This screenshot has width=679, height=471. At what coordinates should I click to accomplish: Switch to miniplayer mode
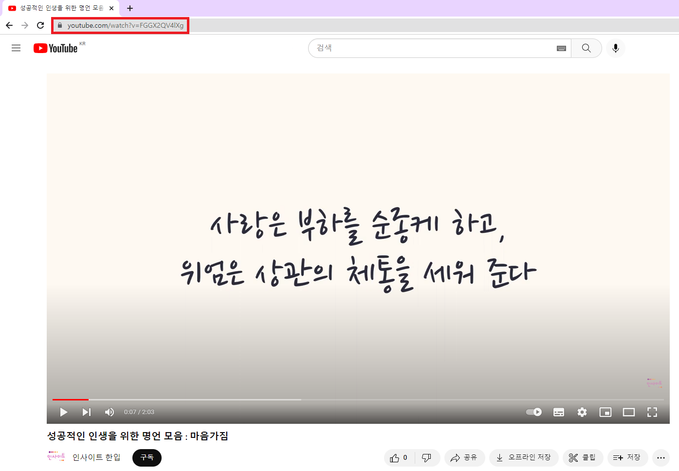coord(605,412)
